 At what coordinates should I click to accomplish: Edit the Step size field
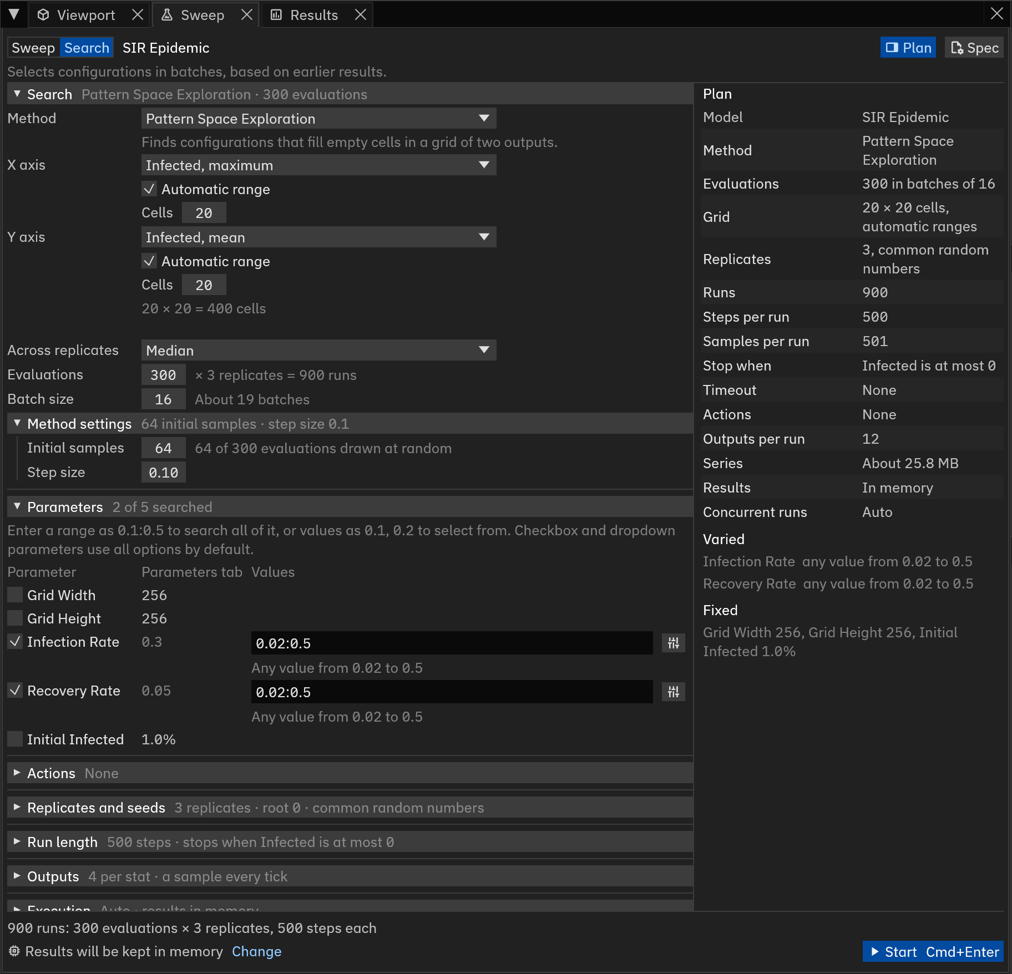pos(163,473)
